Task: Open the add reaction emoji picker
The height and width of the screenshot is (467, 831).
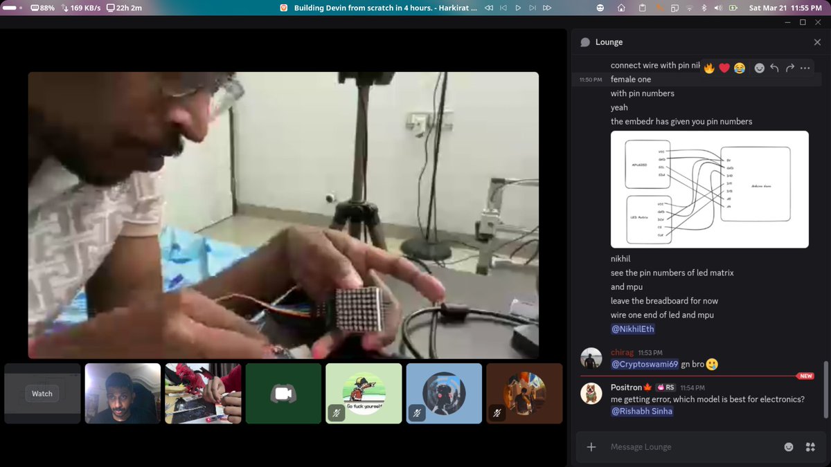Action: (x=759, y=68)
